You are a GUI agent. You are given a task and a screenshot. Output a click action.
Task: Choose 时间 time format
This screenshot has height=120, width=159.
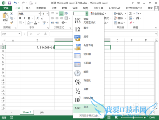click(89, 73)
